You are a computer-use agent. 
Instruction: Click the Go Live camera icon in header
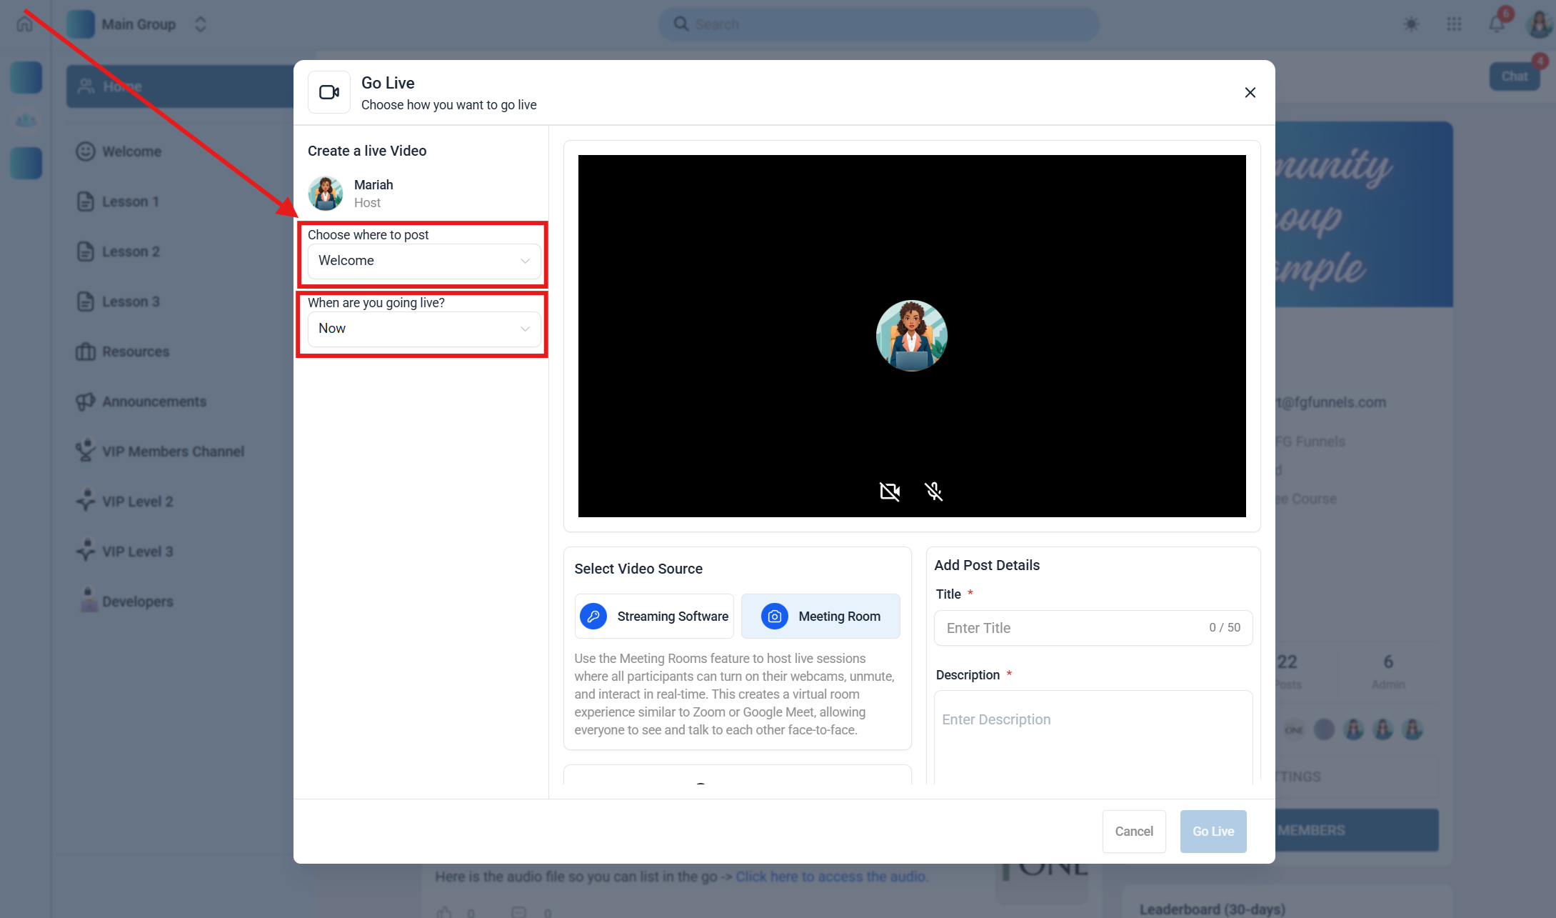click(x=328, y=92)
